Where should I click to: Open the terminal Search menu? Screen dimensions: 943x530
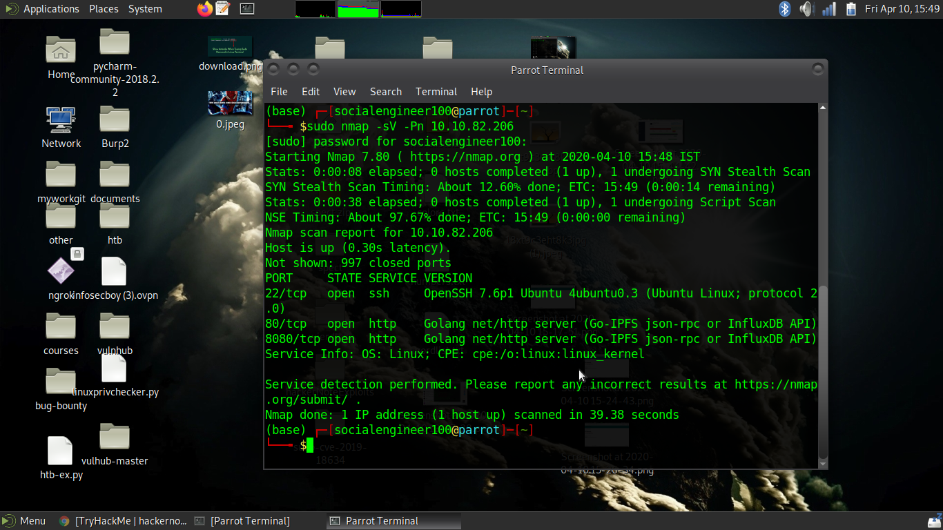click(x=385, y=91)
